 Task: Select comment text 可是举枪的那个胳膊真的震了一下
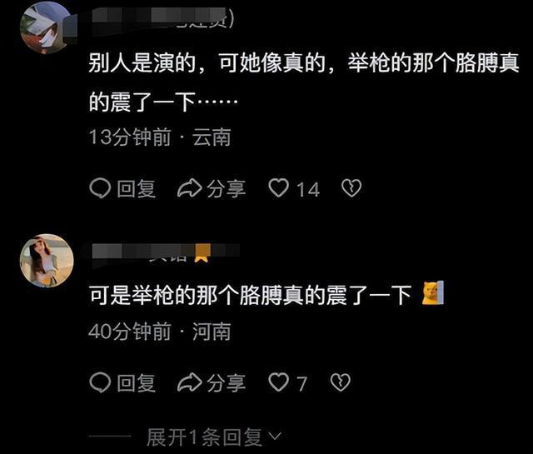coord(250,295)
